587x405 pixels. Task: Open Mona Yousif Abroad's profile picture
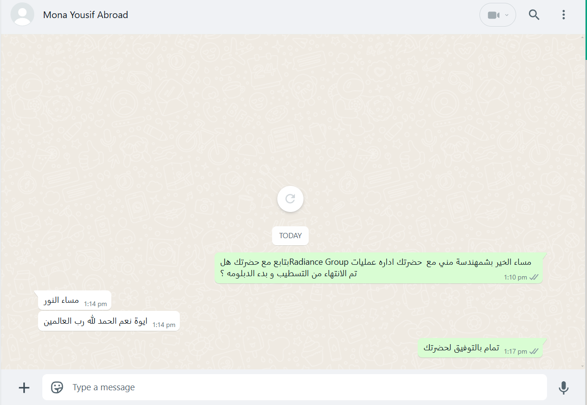tap(22, 15)
